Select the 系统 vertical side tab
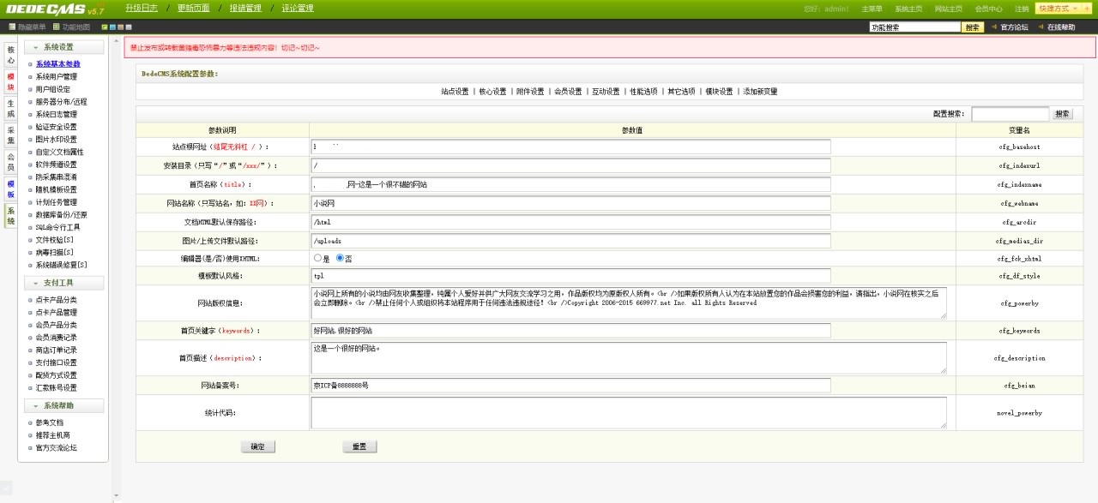 pyautogui.click(x=11, y=215)
